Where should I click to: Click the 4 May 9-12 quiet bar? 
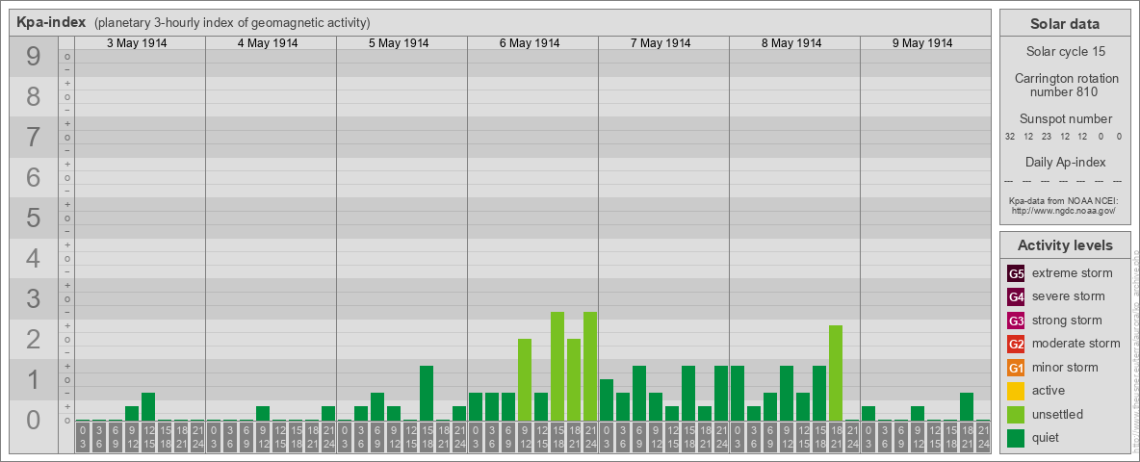point(263,413)
